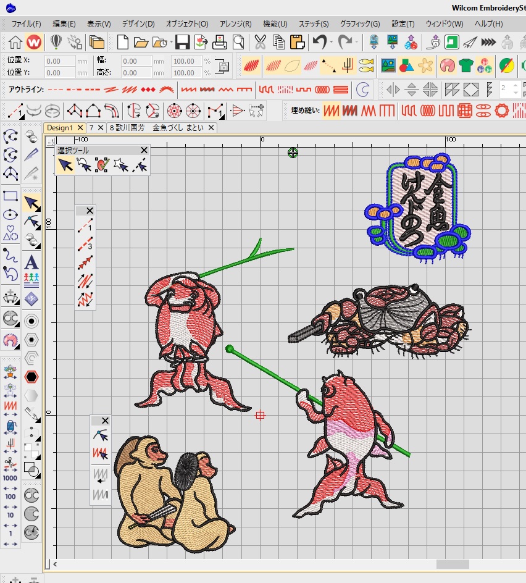Open the ファイル(F) menu
The width and height of the screenshot is (526, 583).
pos(26,24)
